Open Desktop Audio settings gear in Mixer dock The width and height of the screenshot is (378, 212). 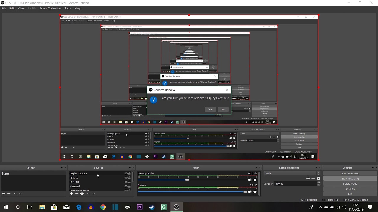255,180
